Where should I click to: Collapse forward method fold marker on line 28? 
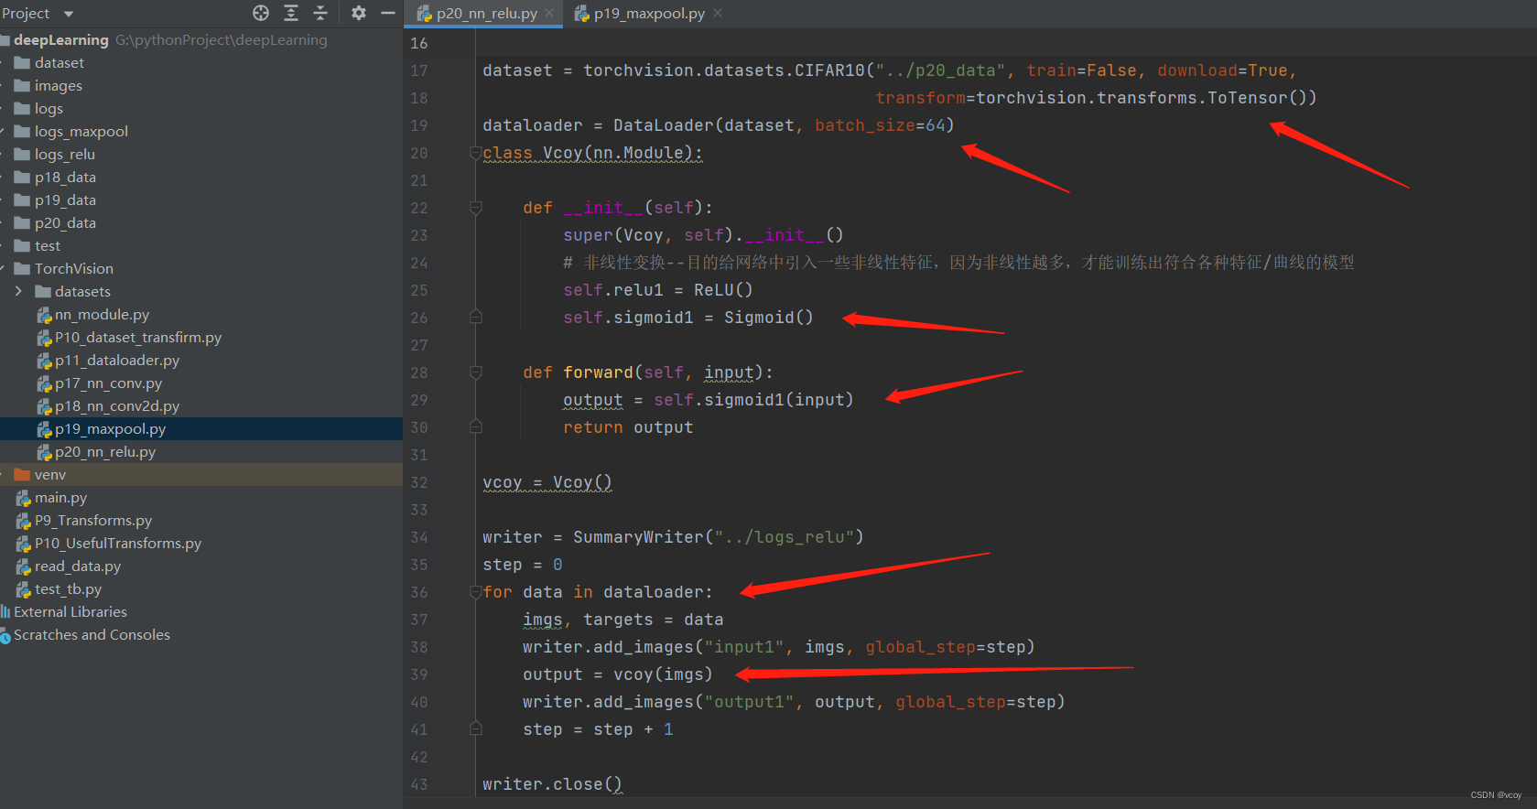tap(476, 372)
